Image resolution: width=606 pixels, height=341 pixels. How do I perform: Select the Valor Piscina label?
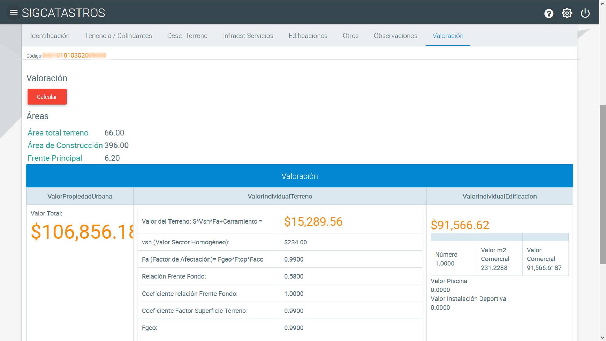point(449,281)
